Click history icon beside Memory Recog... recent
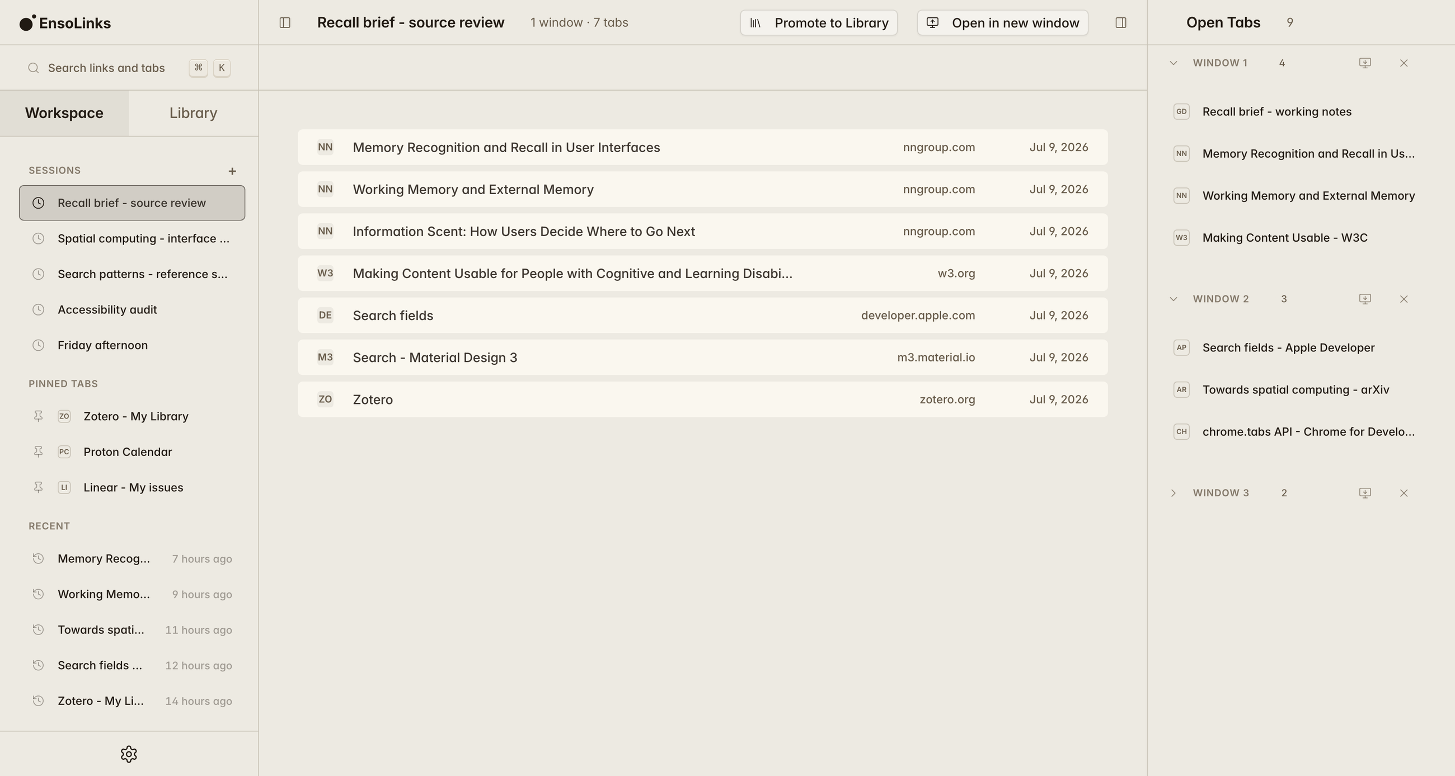Screen dimensions: 1455x776 click(38, 558)
